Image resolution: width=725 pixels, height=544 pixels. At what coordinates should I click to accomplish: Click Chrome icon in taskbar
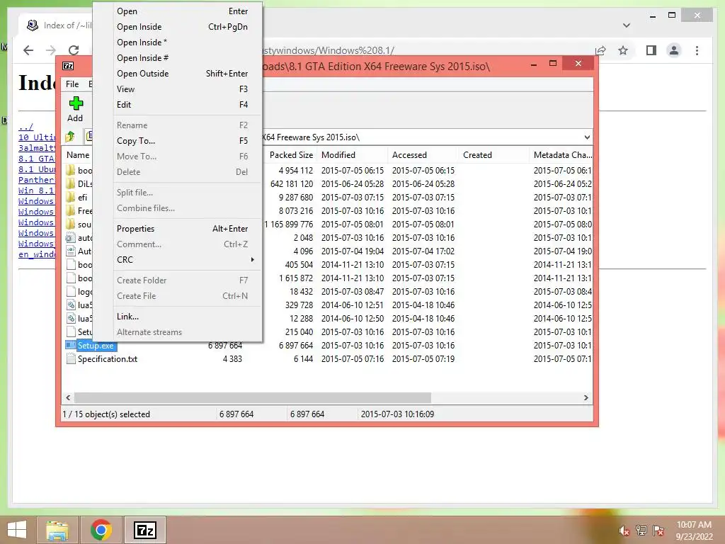(x=101, y=530)
